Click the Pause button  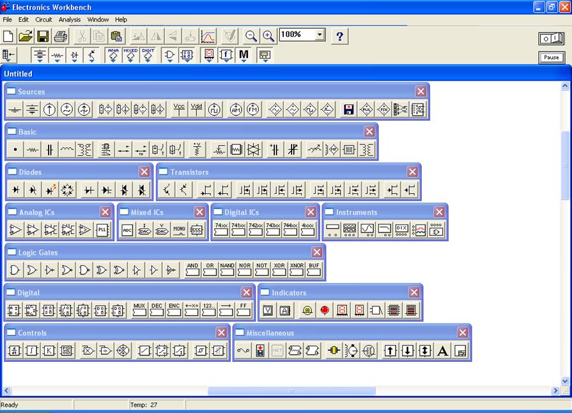point(551,58)
